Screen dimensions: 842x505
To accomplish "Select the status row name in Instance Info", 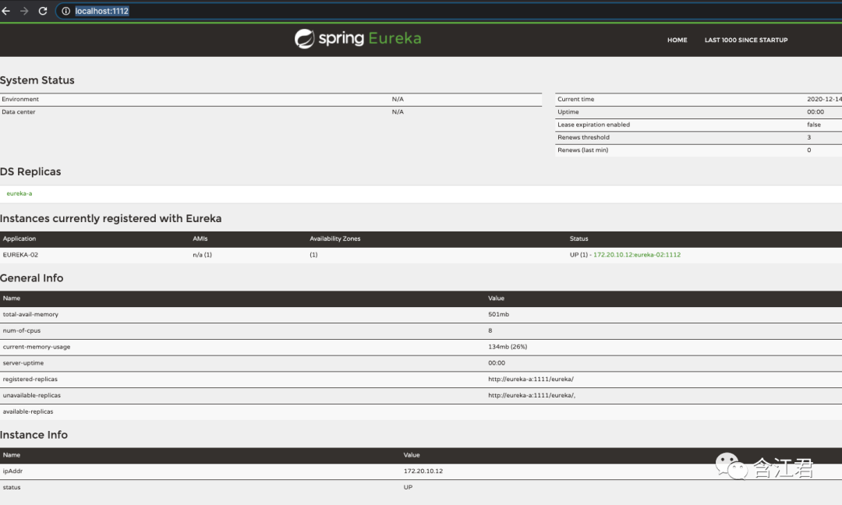I will coord(12,487).
